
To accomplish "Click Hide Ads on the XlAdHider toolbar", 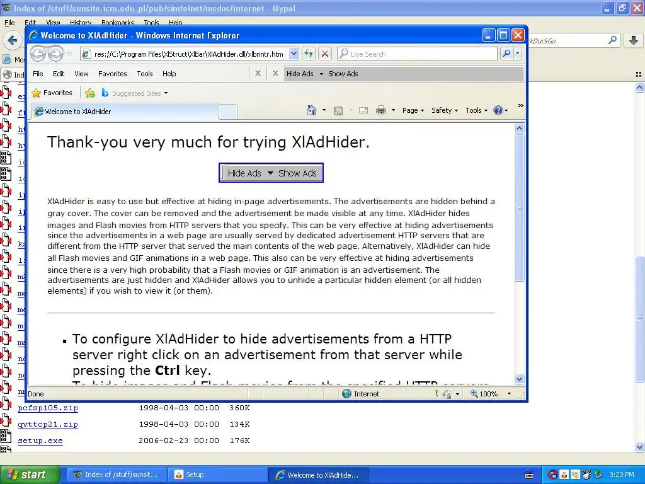I will [300, 74].
